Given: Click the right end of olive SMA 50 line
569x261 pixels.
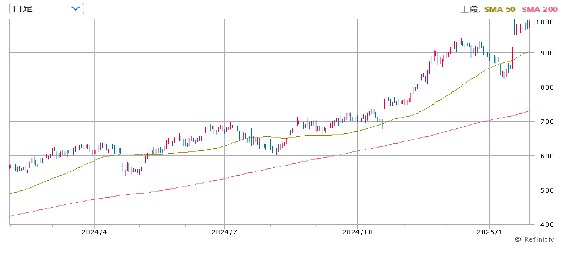Looking at the screenshot, I should (529, 52).
